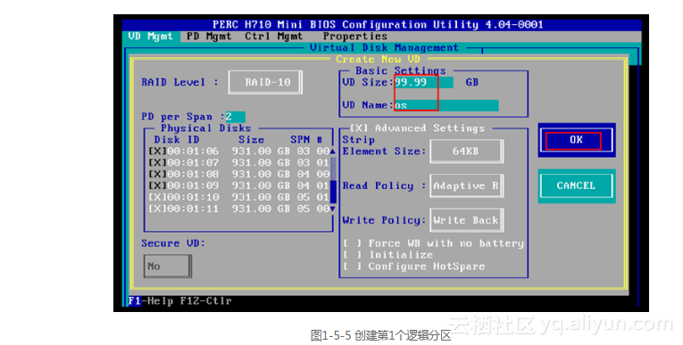Screen dimensions: 683x345
Task: Uncheck disk 00:01:09 in Physical Disks
Action: [158, 185]
